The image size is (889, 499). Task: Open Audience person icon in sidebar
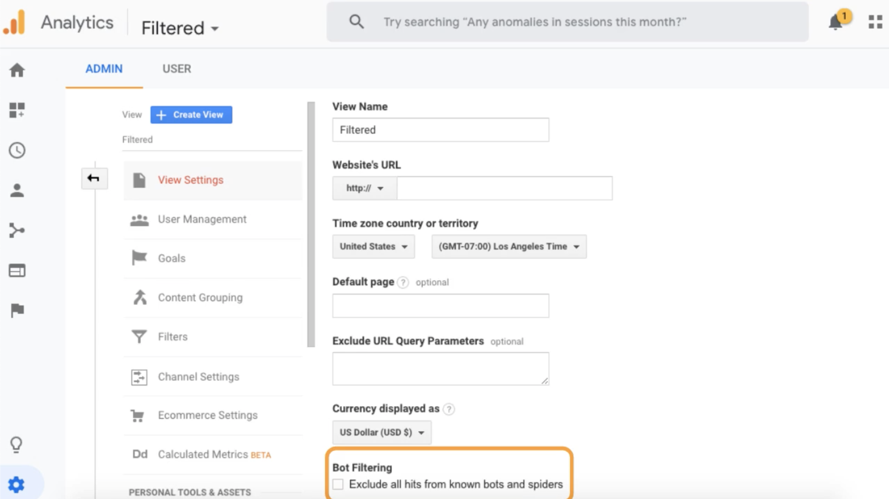click(17, 191)
